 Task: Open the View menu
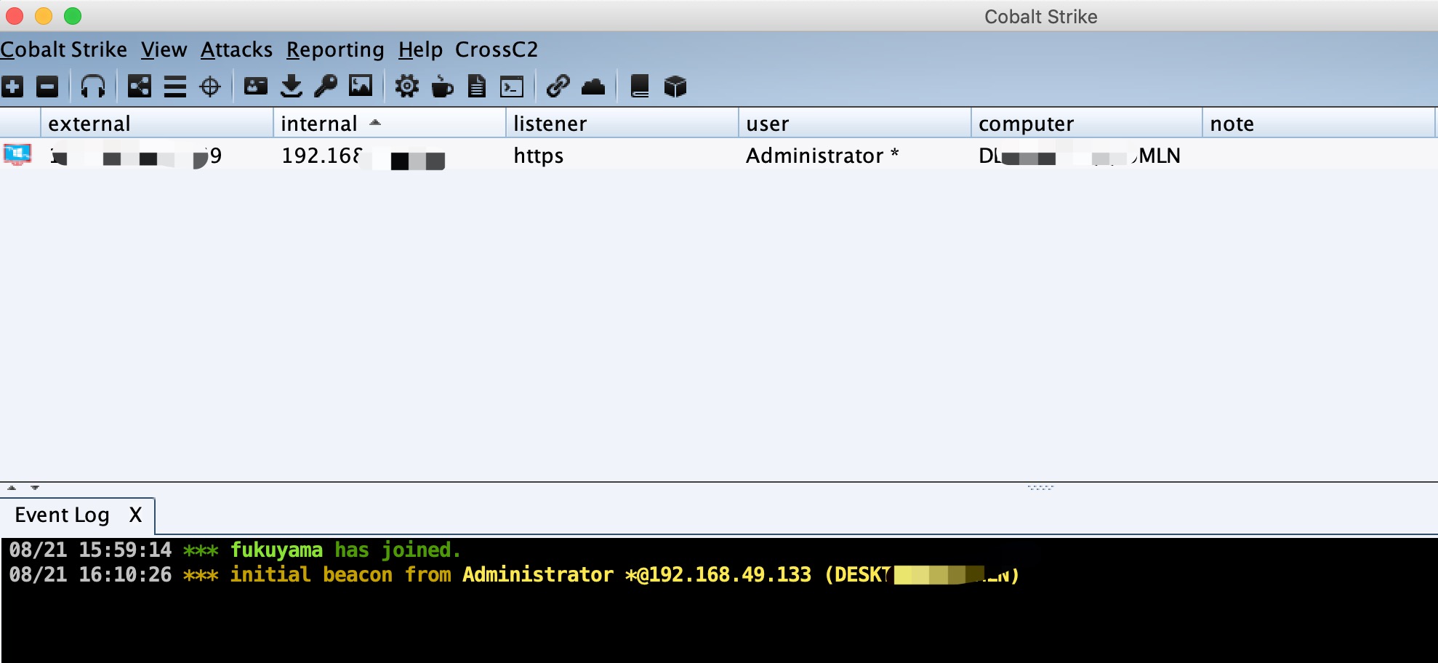point(164,49)
